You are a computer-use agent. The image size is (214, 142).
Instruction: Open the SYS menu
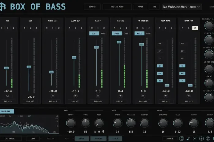click(154, 7)
